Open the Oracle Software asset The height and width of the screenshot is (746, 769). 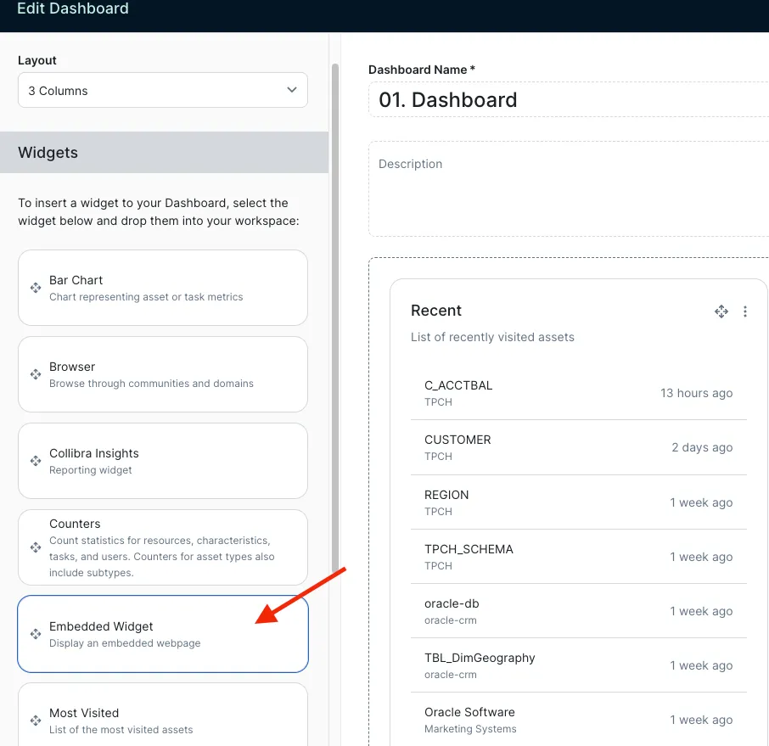point(469,712)
